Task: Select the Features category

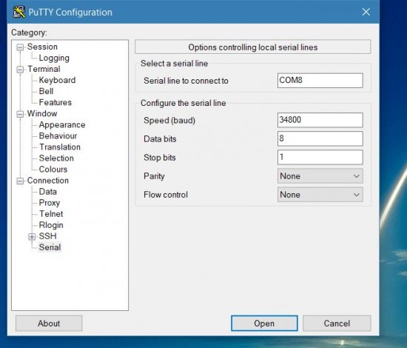Action: click(55, 103)
